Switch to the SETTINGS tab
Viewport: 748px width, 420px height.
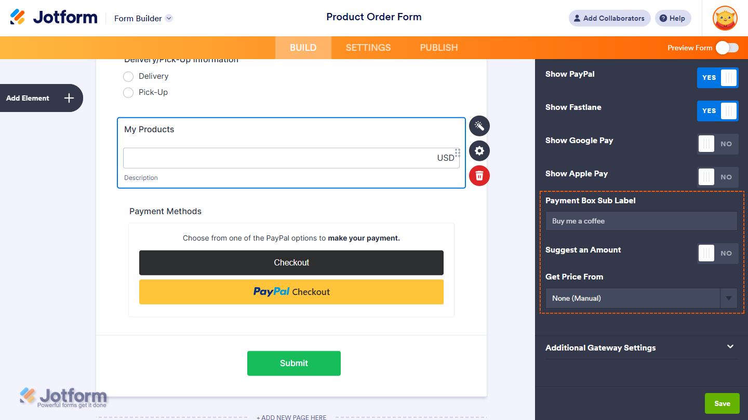click(x=368, y=48)
